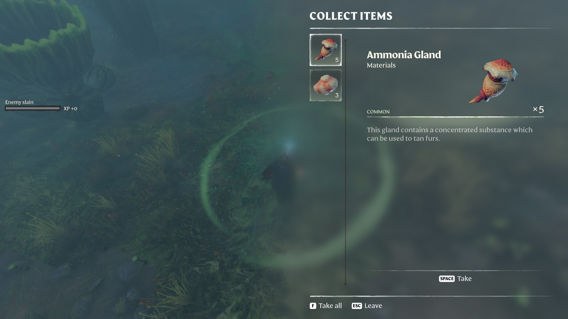Click the F key icon

313,306
